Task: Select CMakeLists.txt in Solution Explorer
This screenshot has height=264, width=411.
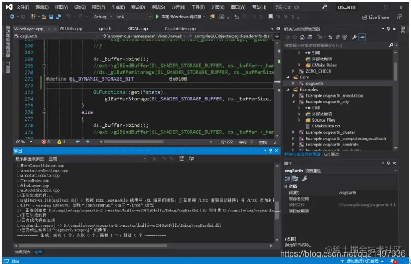Action: coord(326,126)
